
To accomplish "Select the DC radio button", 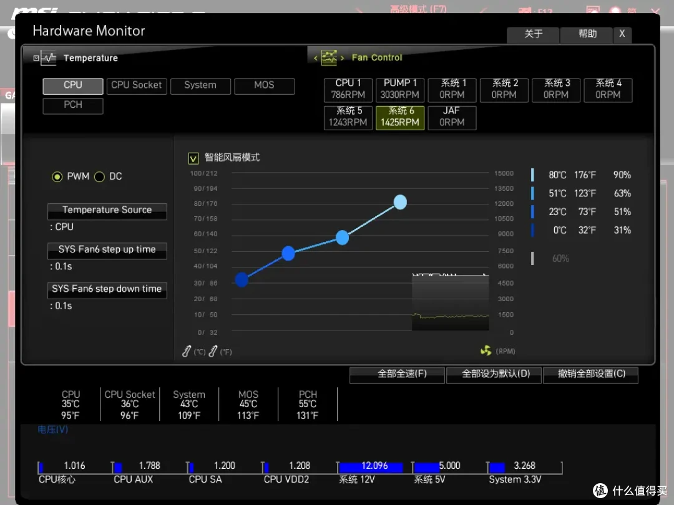I will click(99, 176).
